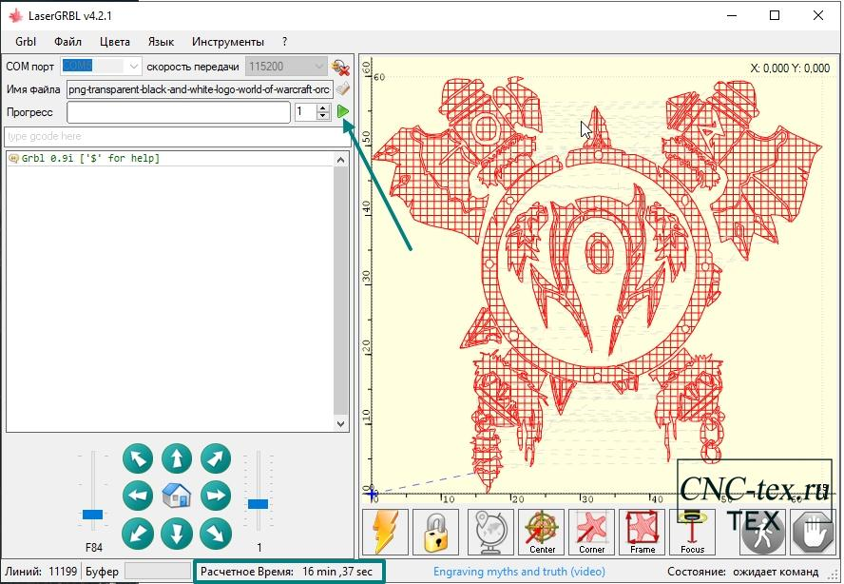Jog laser diagonally down-left

click(138, 533)
